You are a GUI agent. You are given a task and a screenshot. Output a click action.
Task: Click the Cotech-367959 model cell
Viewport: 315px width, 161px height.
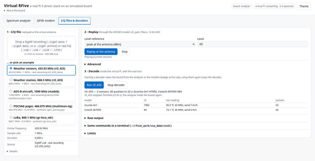click(x=93, y=110)
